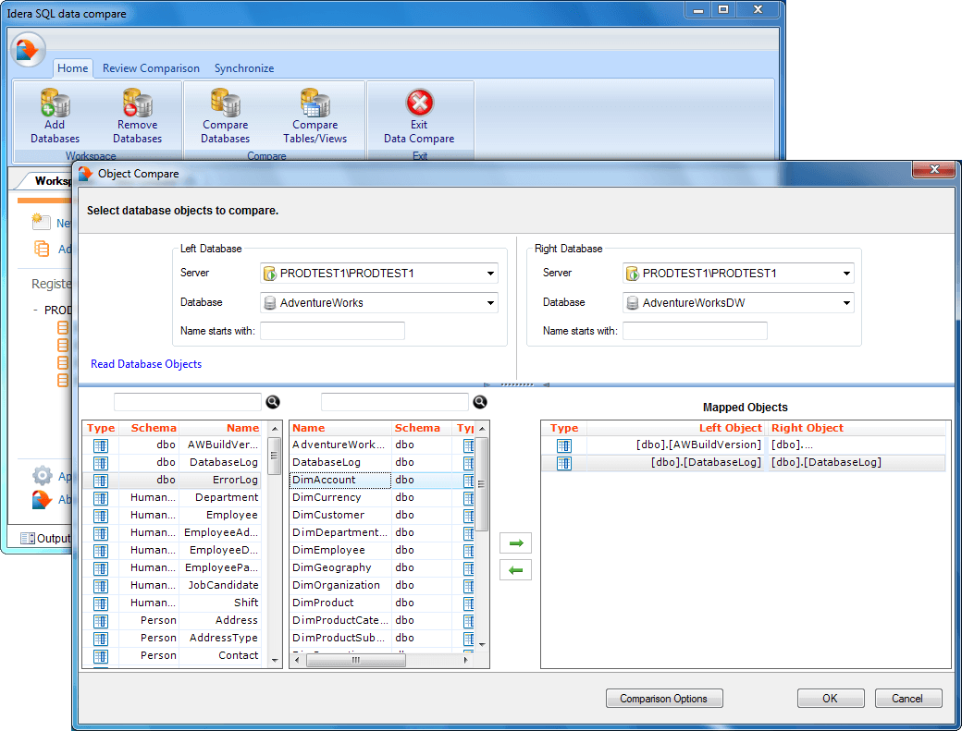Click table icon of AddressType row
The height and width of the screenshot is (731, 962).
tap(101, 639)
